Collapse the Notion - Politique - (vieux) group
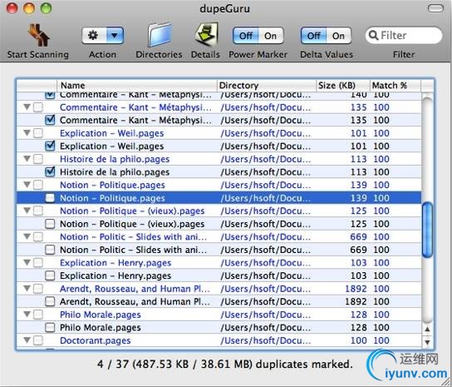452x387 pixels. pyautogui.click(x=27, y=211)
